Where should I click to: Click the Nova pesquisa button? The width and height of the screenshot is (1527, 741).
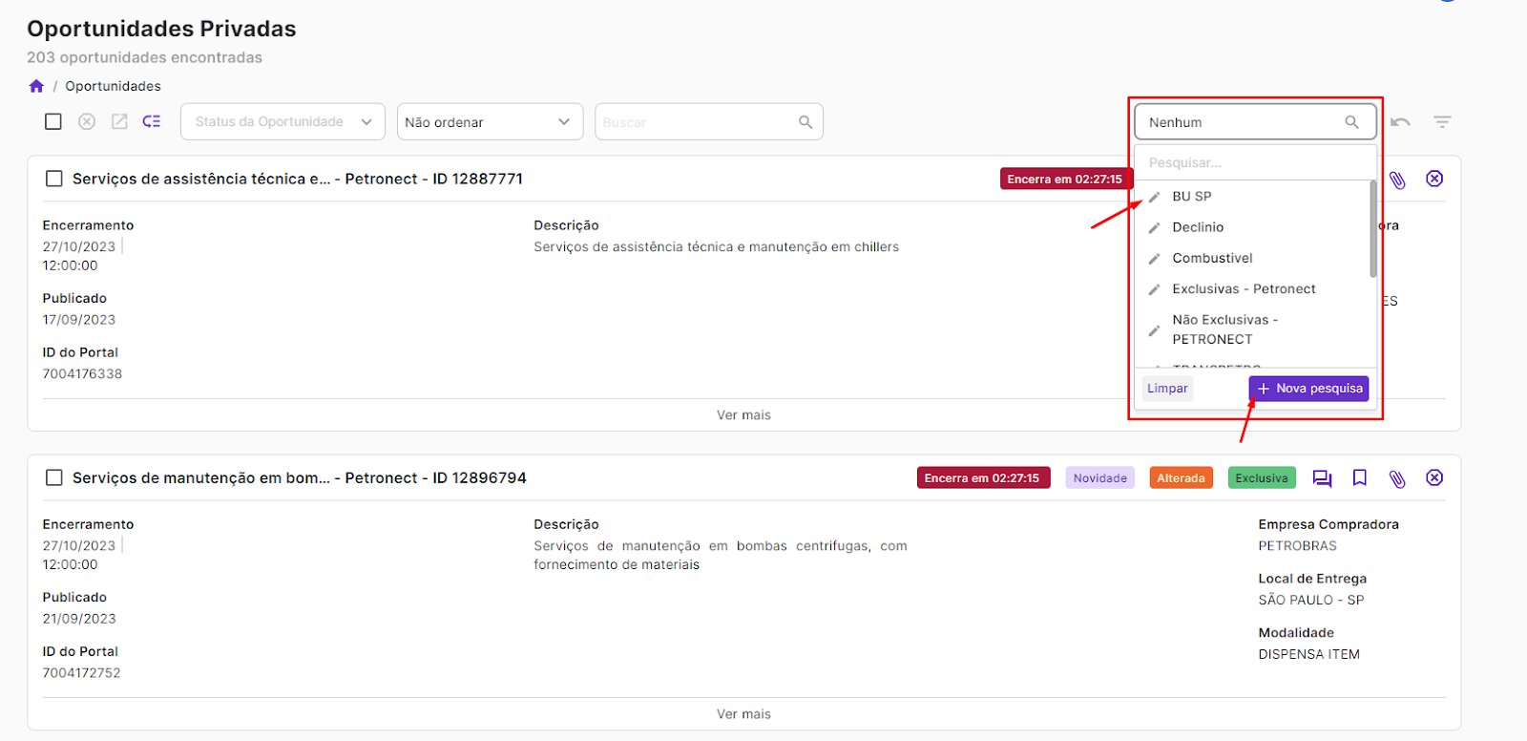click(x=1308, y=389)
